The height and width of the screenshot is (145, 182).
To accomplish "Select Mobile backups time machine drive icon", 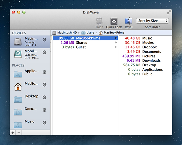I will point(18,54).
